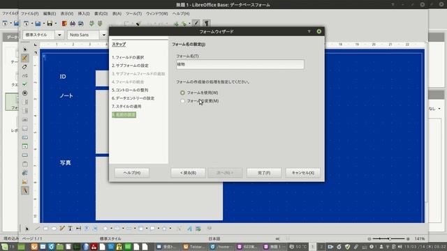Open the Firefox icon in taskbar

[x=34, y=246]
